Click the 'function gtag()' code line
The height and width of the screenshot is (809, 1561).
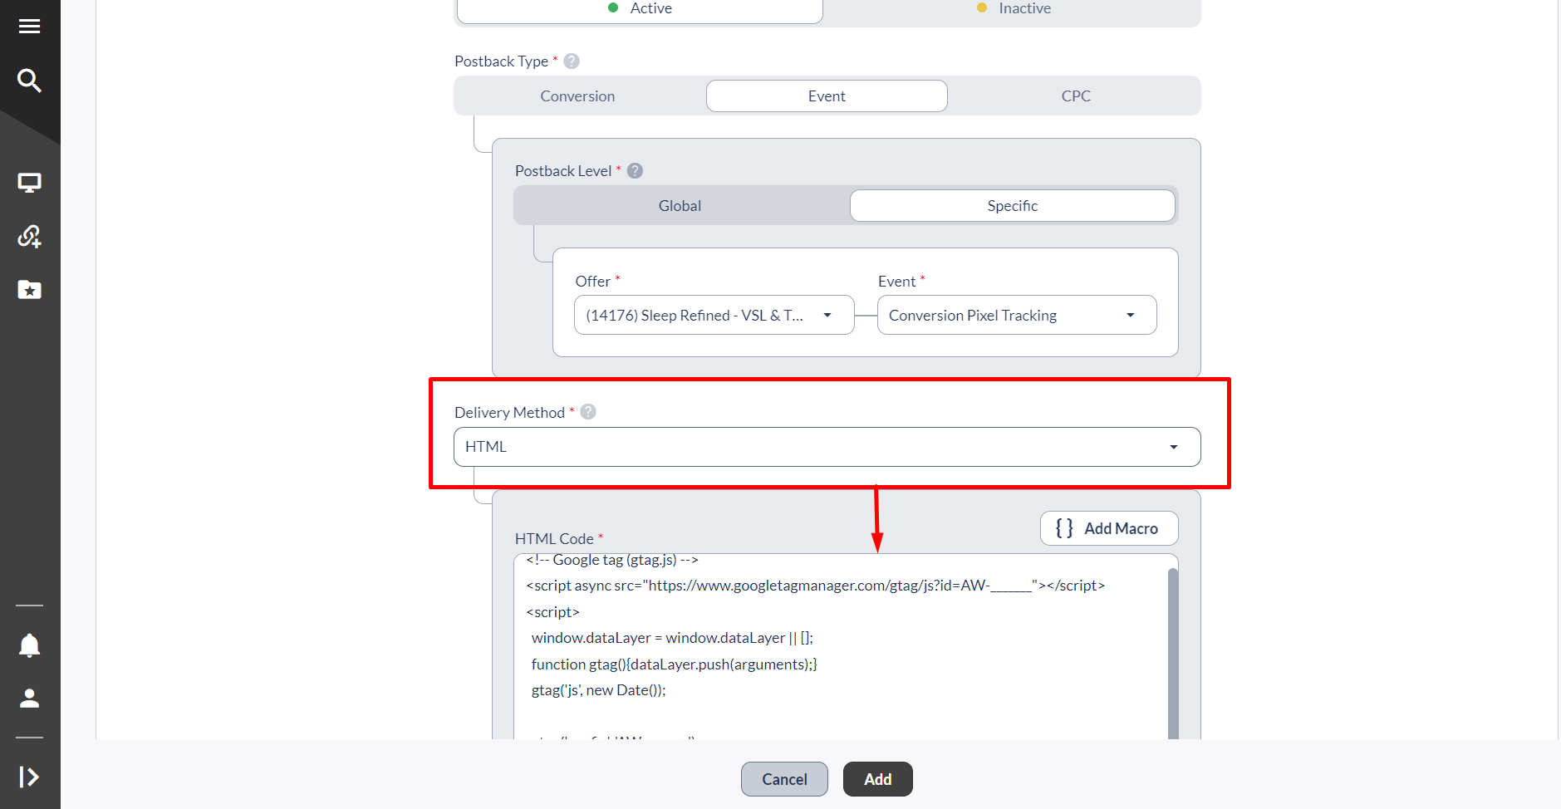coord(674,664)
